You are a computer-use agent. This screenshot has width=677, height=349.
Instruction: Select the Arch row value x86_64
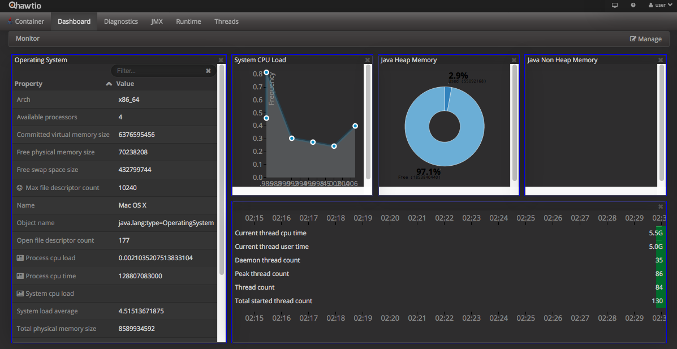click(128, 100)
